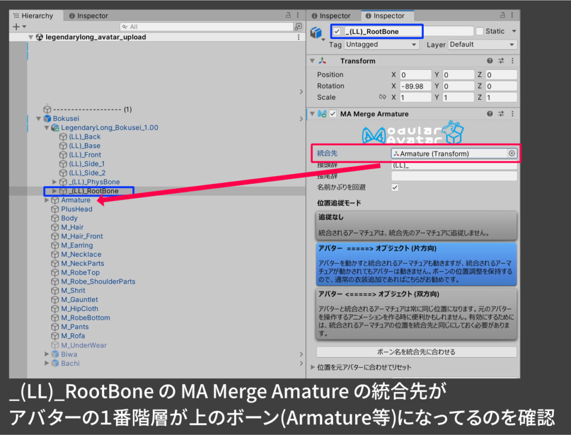Open the Transform component kebab menu
The image size is (571, 435).
tap(512, 61)
